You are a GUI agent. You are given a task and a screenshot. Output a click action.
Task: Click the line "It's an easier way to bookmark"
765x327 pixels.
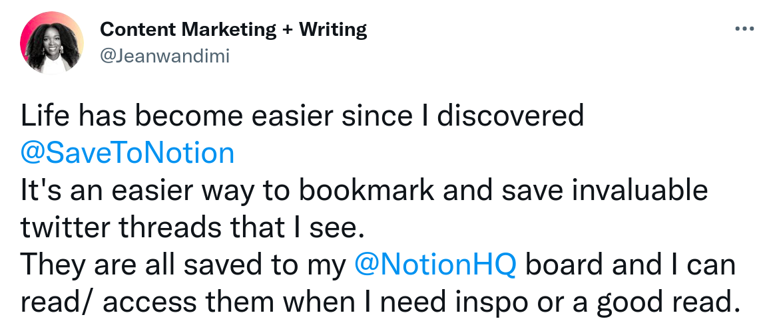click(364, 191)
